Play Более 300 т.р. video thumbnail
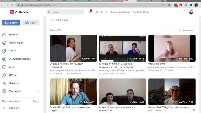The width and height of the screenshot is (201, 113). 73,92
